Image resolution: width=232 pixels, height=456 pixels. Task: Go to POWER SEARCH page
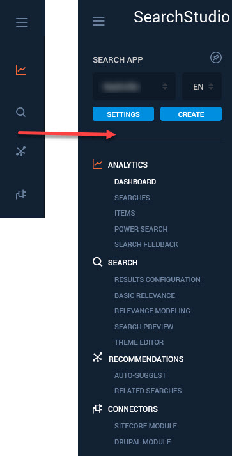point(141,229)
